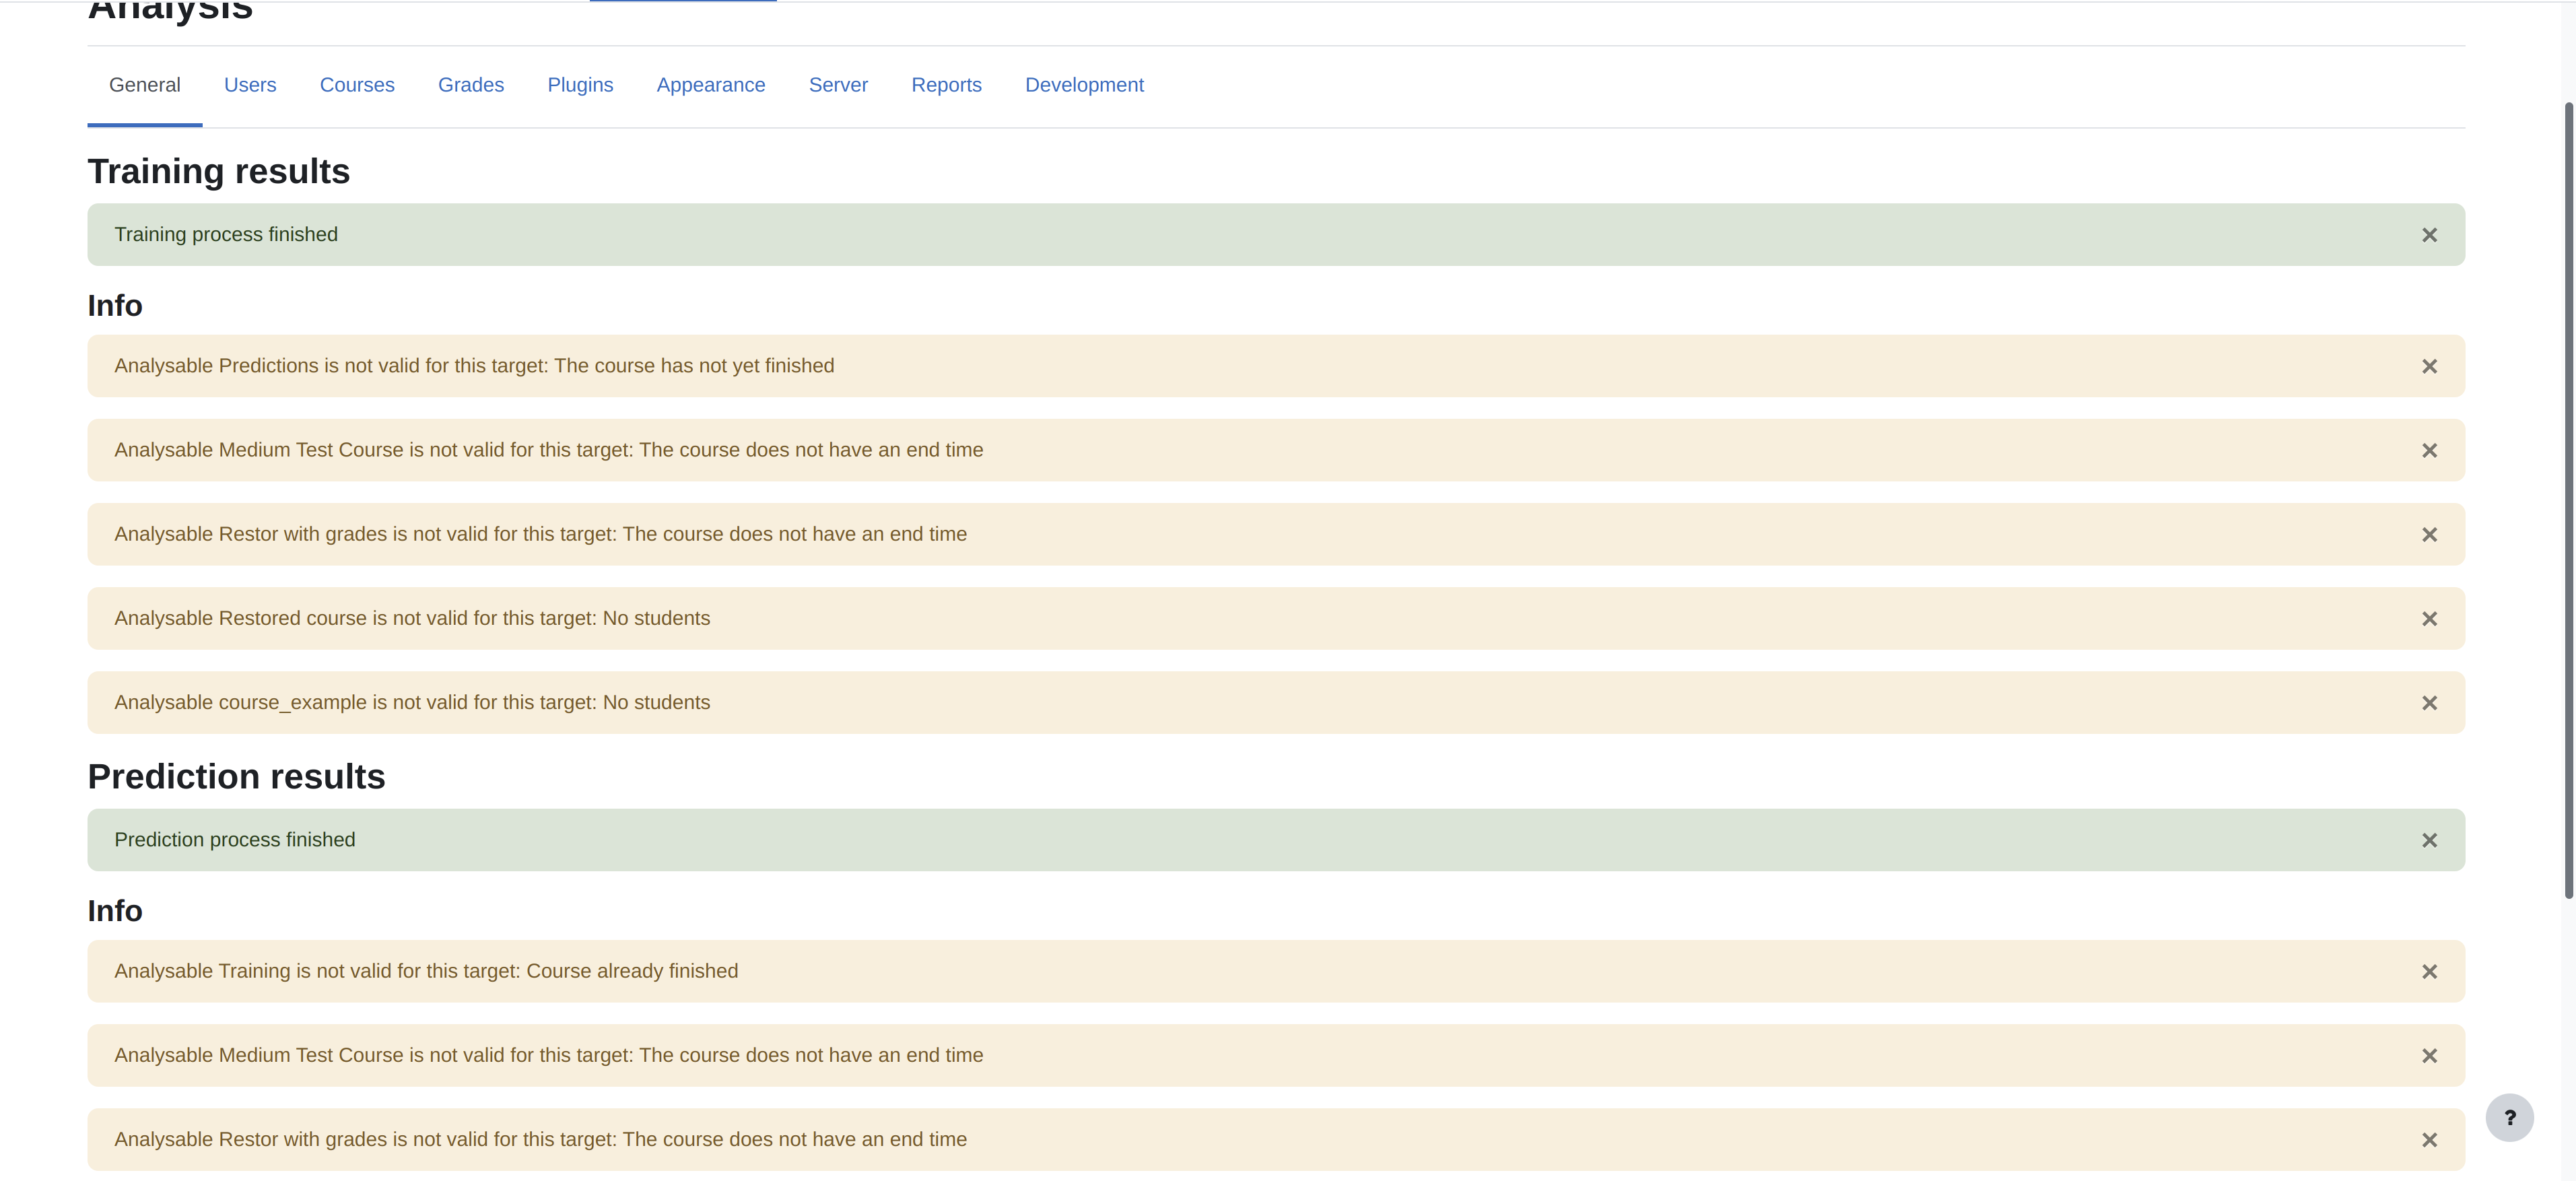Open the Reports tab
The width and height of the screenshot is (2576, 1181).
coord(946,85)
